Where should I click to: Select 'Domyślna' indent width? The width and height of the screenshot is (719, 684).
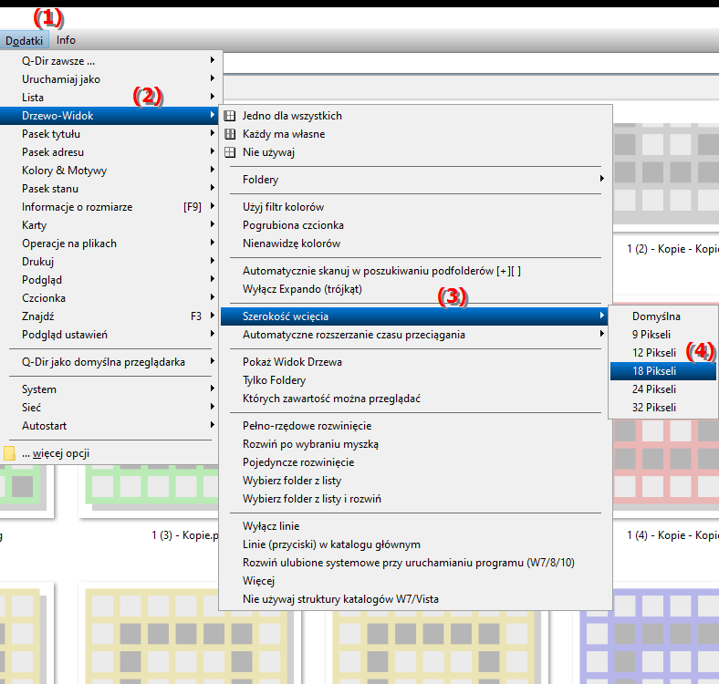tap(656, 316)
